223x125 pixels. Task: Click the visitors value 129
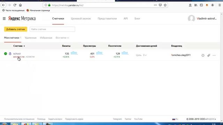118,53
